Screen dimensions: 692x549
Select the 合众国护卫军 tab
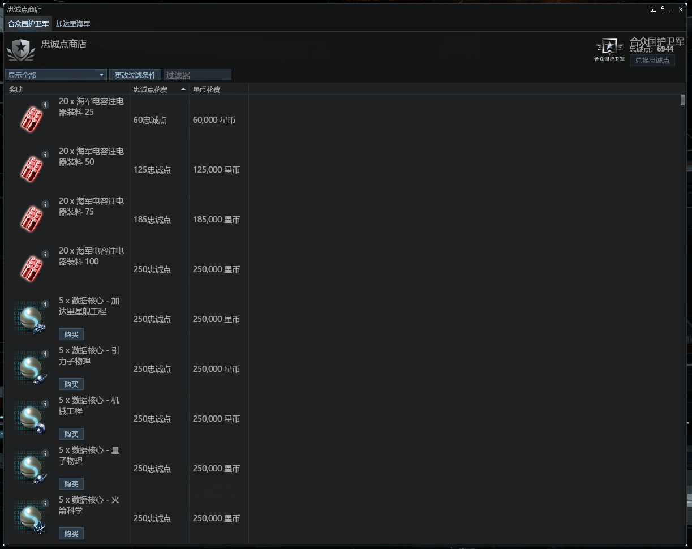tap(28, 24)
